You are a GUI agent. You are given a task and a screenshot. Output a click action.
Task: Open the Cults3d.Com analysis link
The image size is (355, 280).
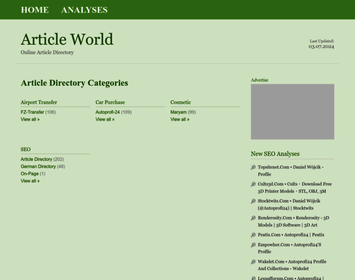coord(295,188)
